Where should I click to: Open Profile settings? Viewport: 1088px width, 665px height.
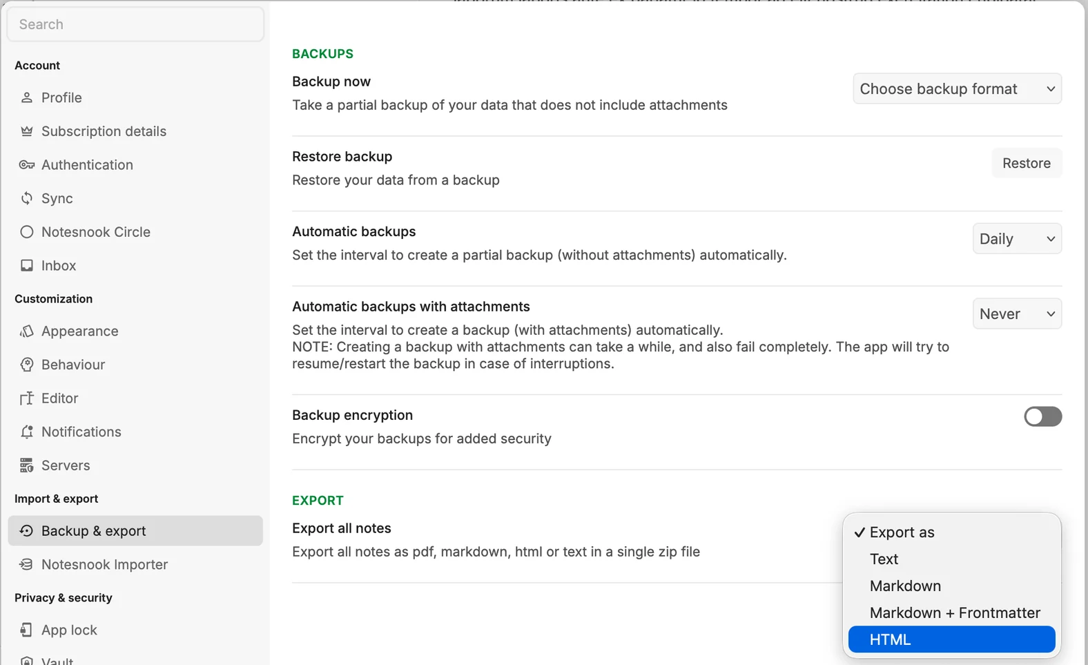[135, 98]
